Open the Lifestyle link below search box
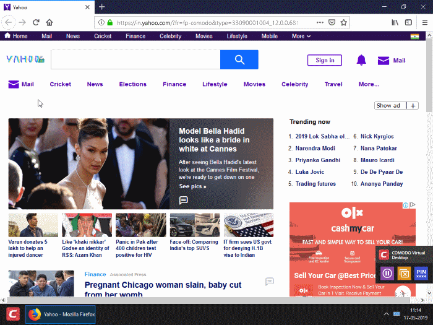433x325 pixels. (215, 84)
